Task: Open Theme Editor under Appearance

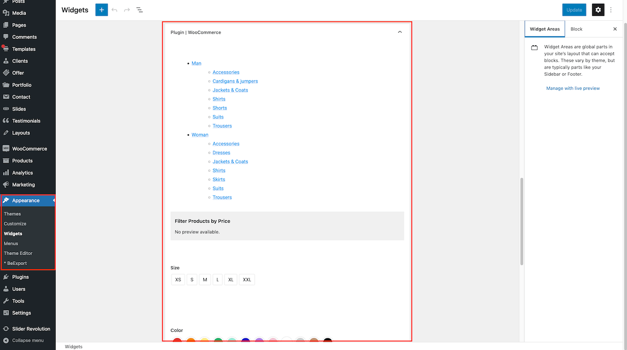Action: coord(18,253)
